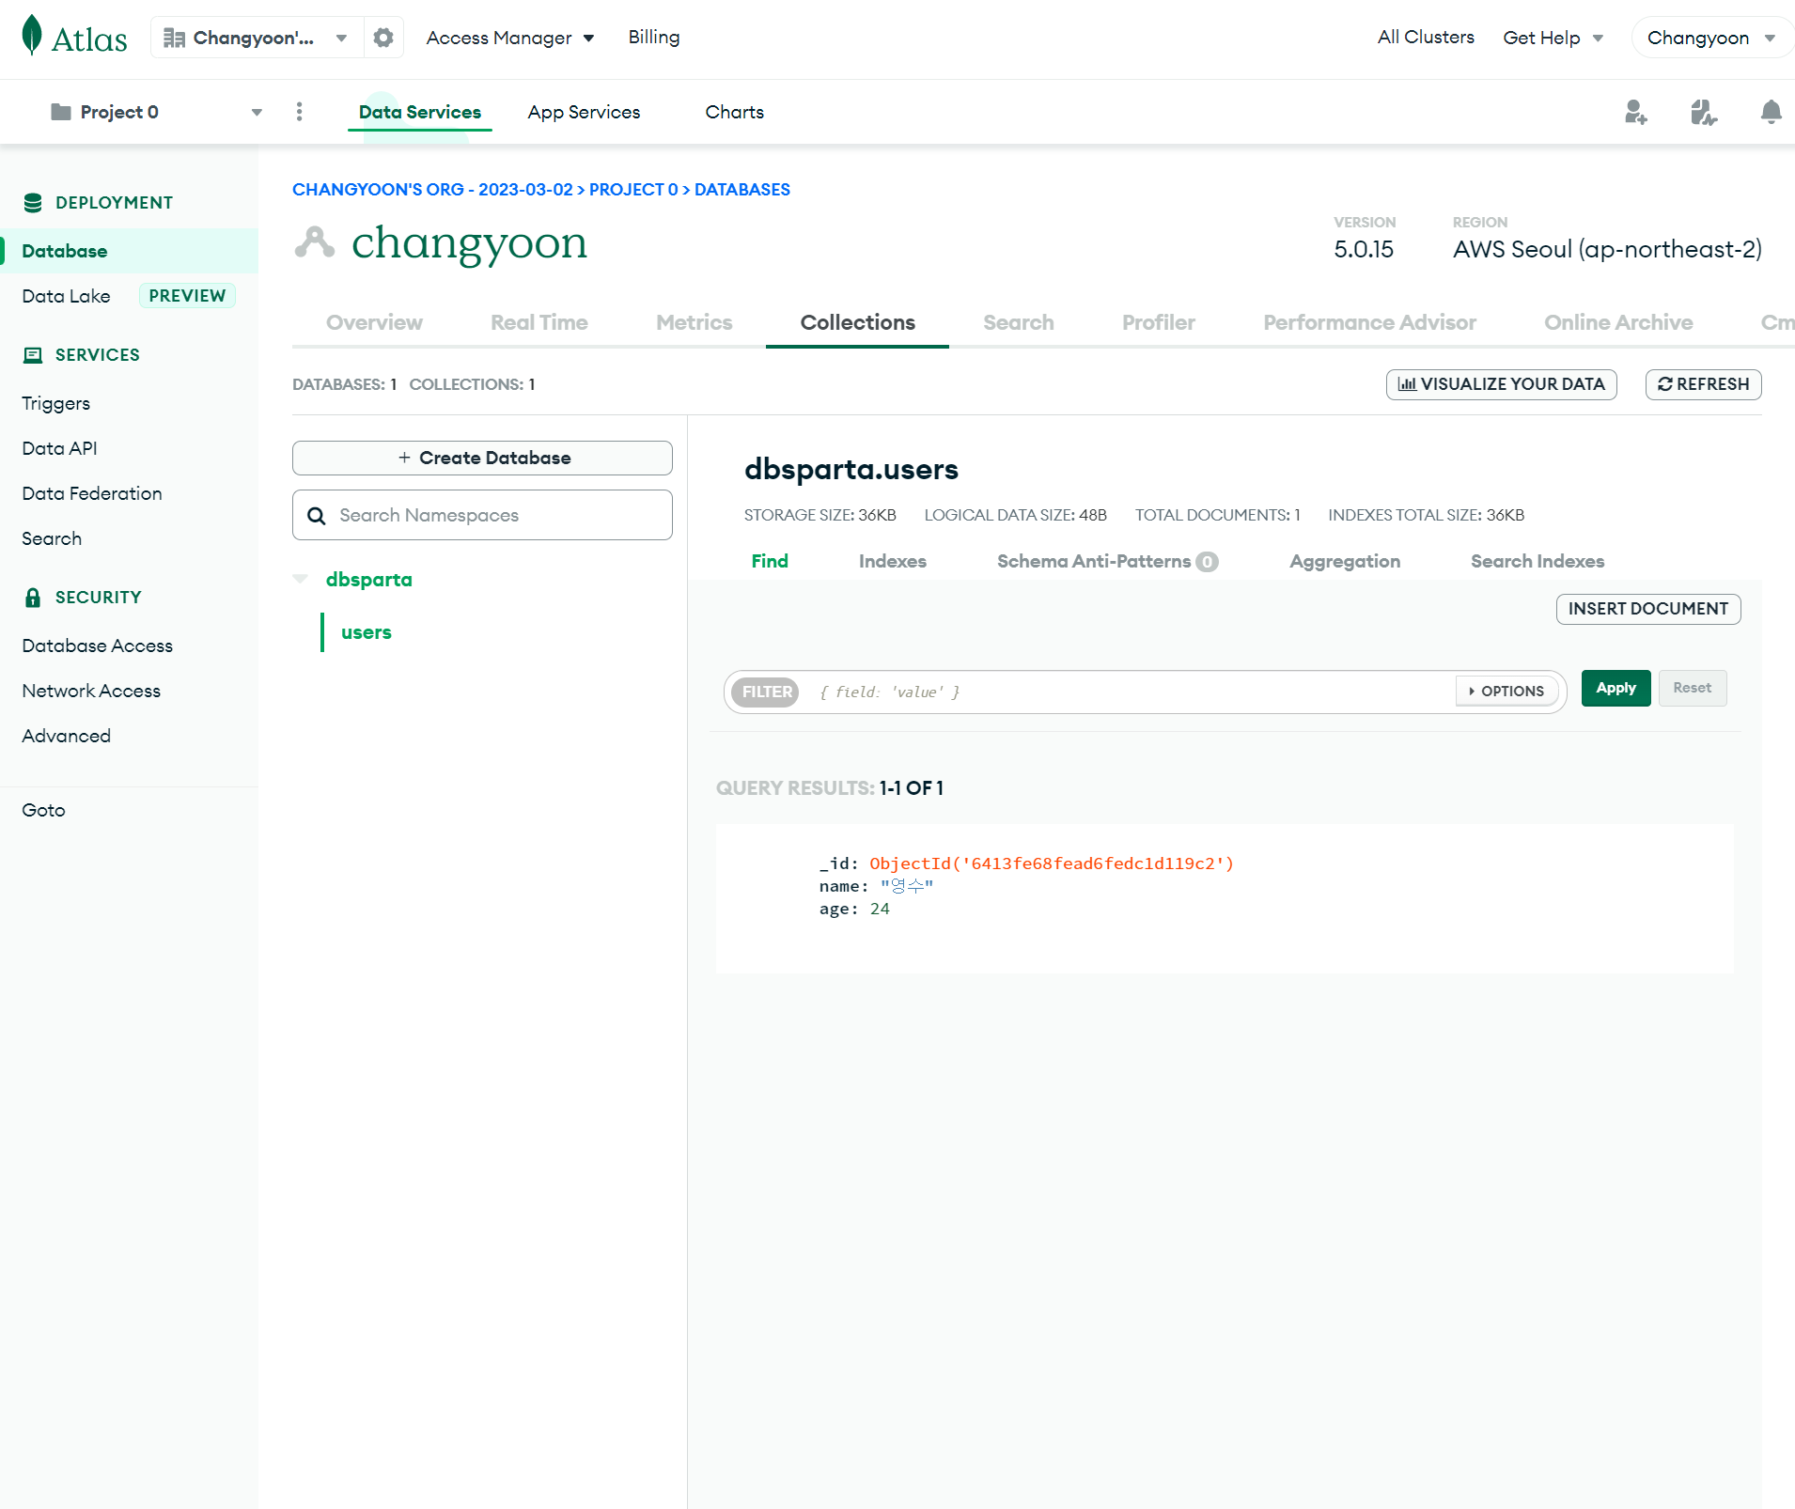Open Database Access in the sidebar

pyautogui.click(x=98, y=646)
